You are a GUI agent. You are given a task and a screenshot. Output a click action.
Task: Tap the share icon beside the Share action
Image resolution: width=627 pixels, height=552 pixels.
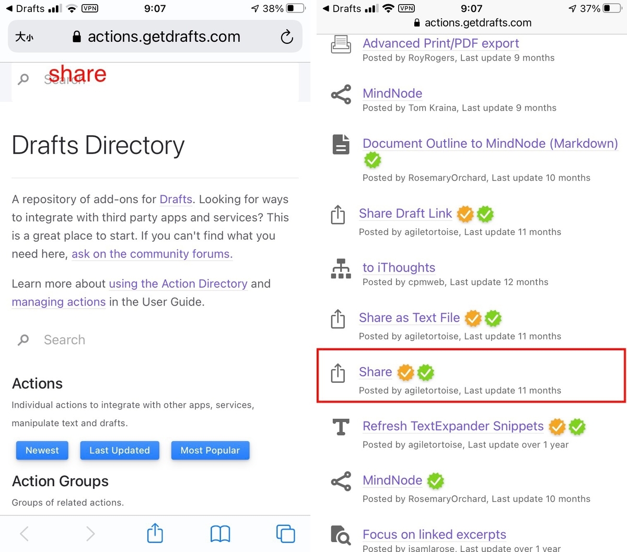[x=338, y=373]
